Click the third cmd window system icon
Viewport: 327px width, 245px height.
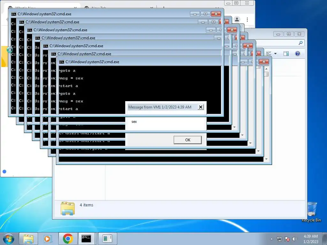pyautogui.click(x=30, y=30)
